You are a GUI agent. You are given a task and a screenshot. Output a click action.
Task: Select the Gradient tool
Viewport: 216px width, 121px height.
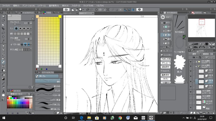pyautogui.click(x=3, y=79)
